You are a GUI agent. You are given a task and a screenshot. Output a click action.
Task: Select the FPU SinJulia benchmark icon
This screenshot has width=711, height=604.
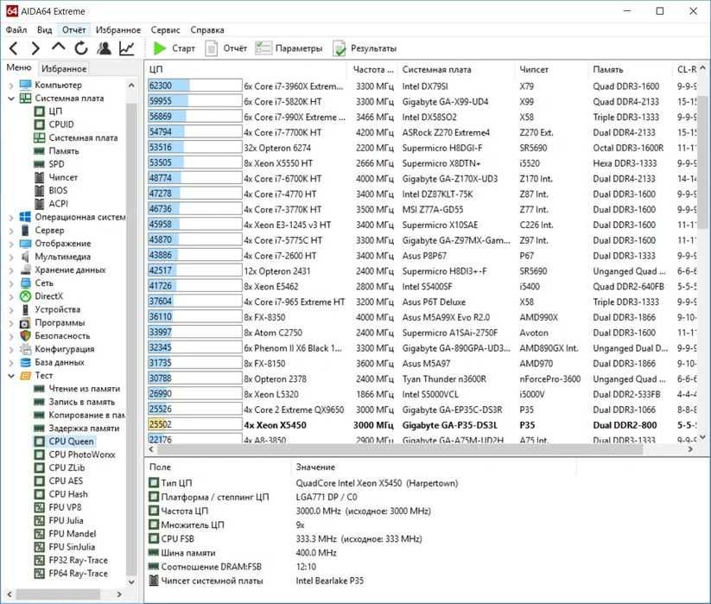[40, 547]
